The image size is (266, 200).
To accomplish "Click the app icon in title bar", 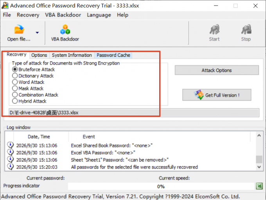I will 5,5.
